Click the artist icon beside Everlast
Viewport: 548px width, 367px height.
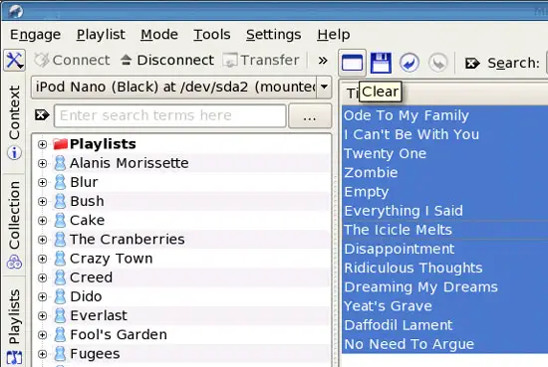click(60, 316)
